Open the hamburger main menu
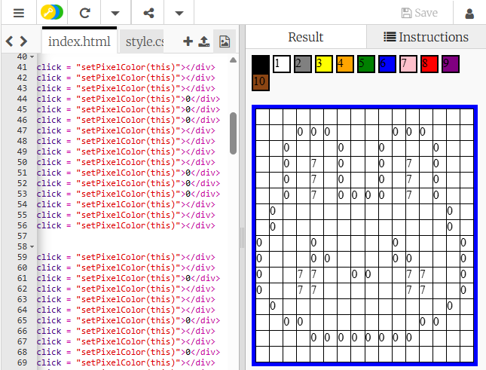The height and width of the screenshot is (370, 486). point(19,13)
